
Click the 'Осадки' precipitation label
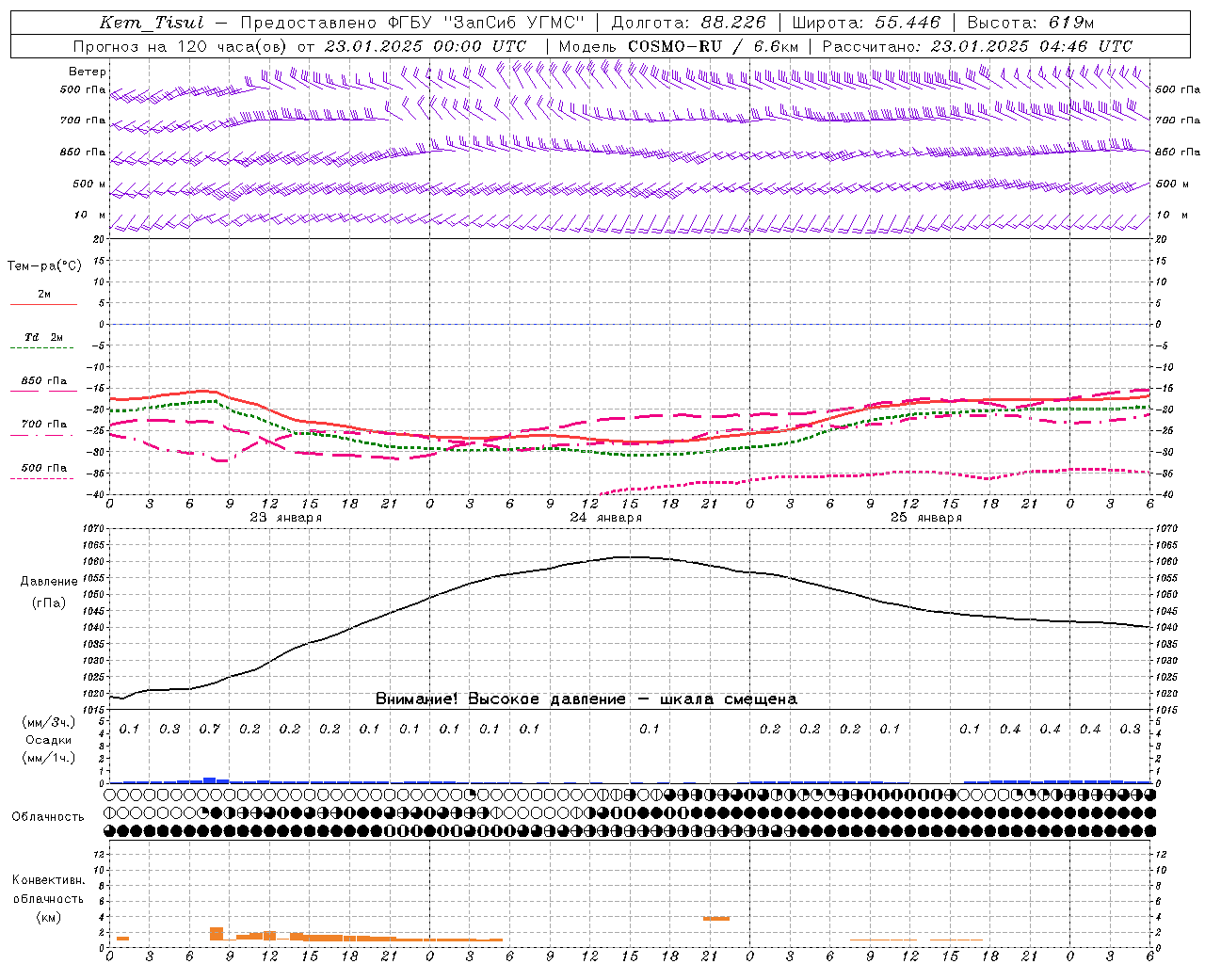pos(49,740)
